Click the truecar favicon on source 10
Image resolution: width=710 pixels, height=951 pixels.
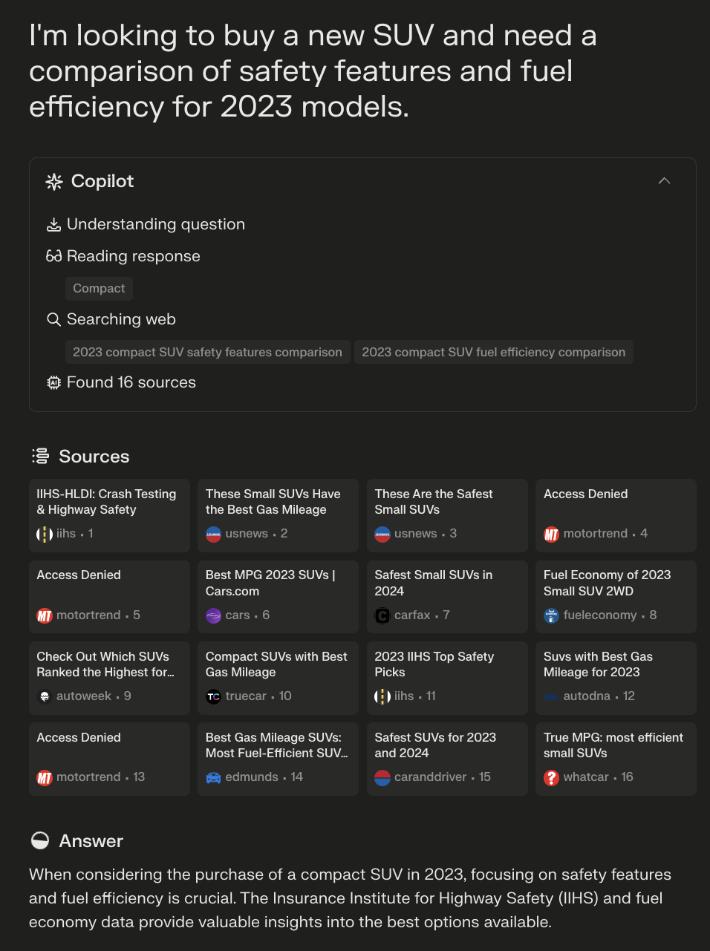point(213,696)
